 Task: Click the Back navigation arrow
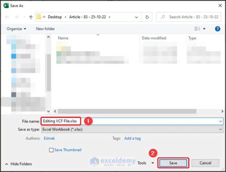pos(8,17)
